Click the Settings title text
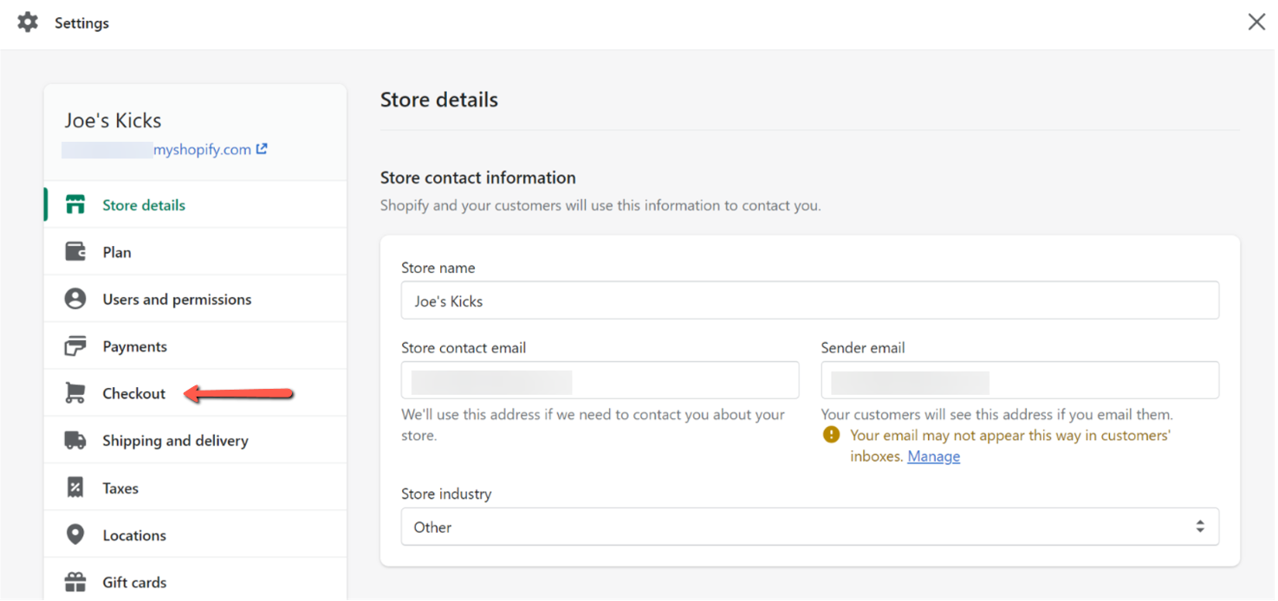1278x601 pixels. 81,23
